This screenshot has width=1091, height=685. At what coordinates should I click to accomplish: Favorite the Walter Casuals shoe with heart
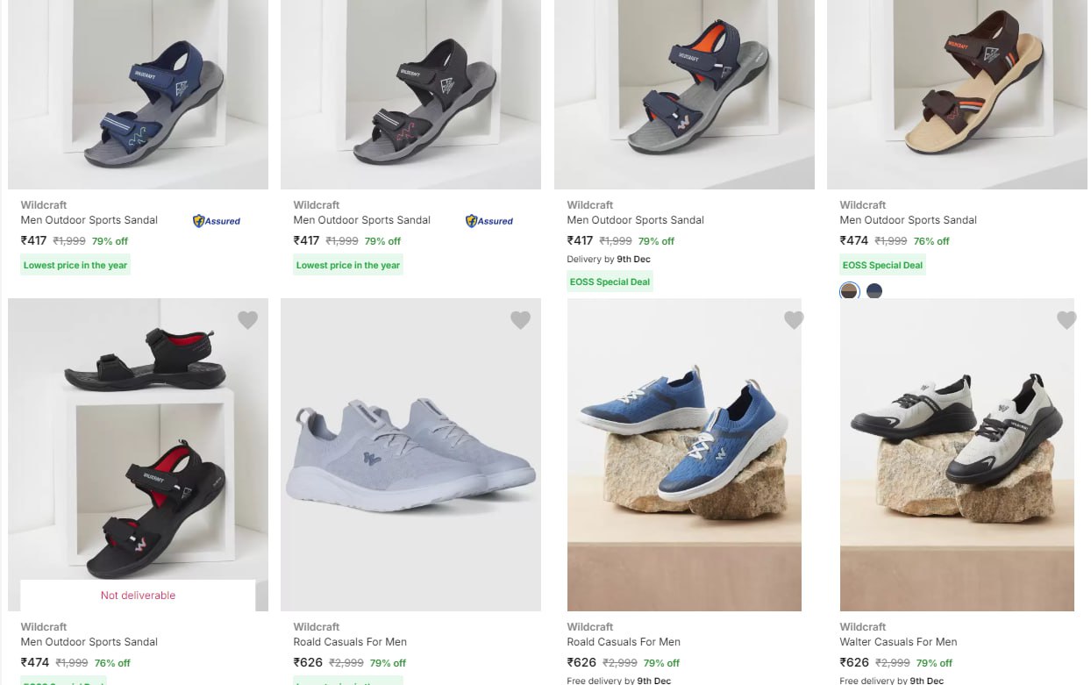[1066, 320]
